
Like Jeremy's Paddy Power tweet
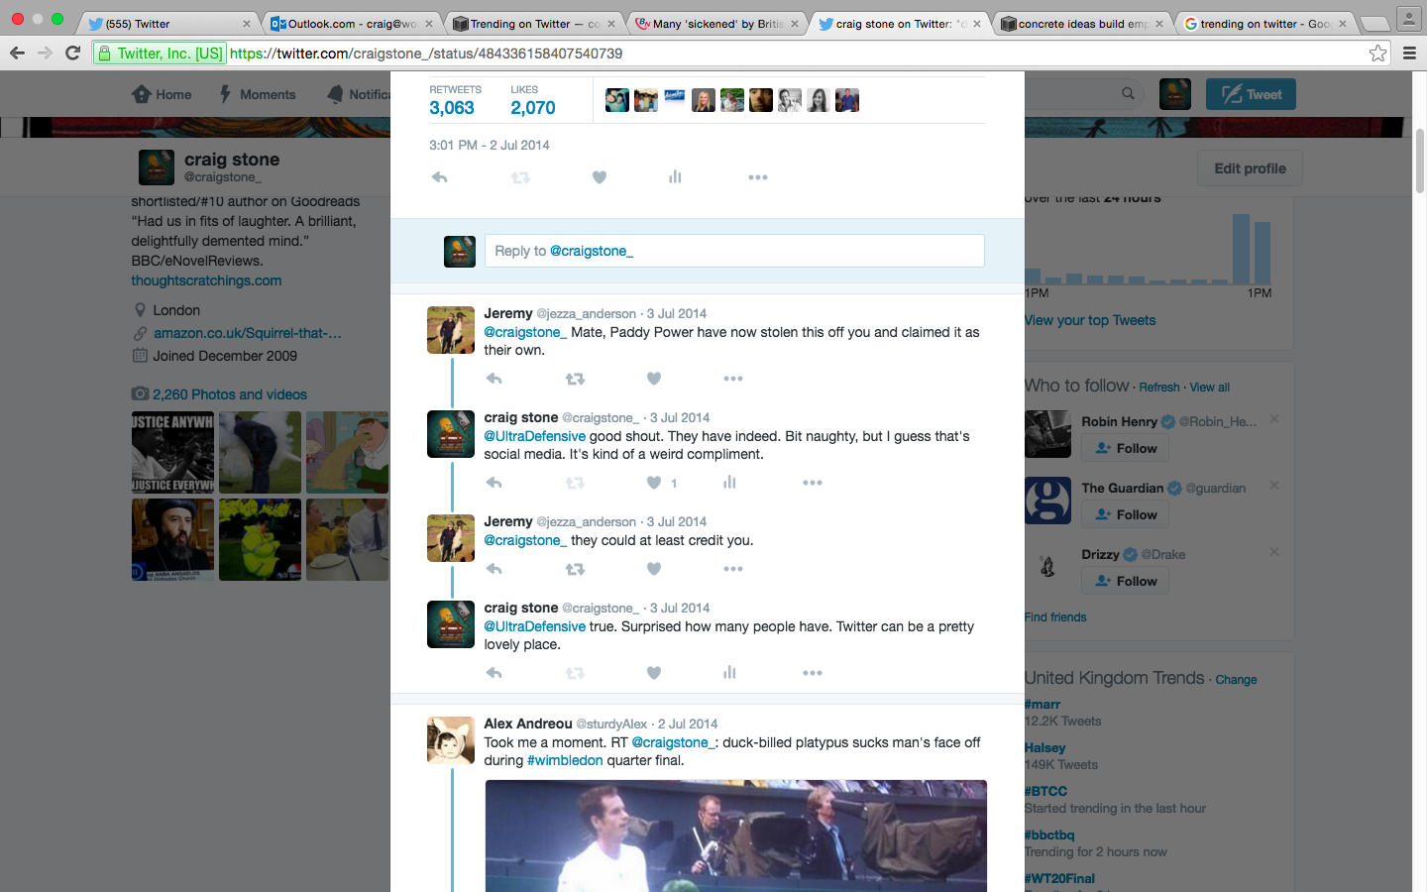654,379
